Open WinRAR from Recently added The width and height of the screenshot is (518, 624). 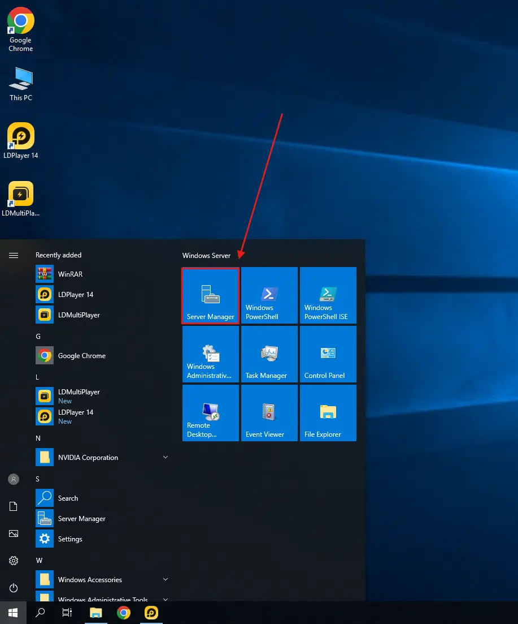coord(102,274)
